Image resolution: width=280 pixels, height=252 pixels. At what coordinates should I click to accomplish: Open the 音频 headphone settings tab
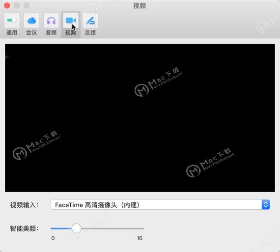click(x=51, y=24)
